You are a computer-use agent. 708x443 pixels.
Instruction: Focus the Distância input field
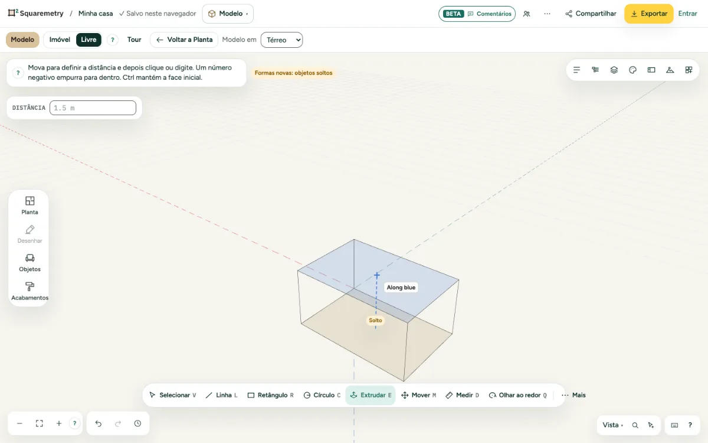coord(93,108)
